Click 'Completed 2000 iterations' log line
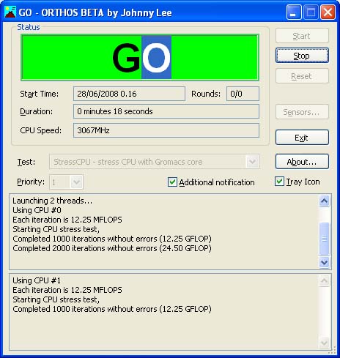This screenshot has width=340, height=358. [x=112, y=248]
